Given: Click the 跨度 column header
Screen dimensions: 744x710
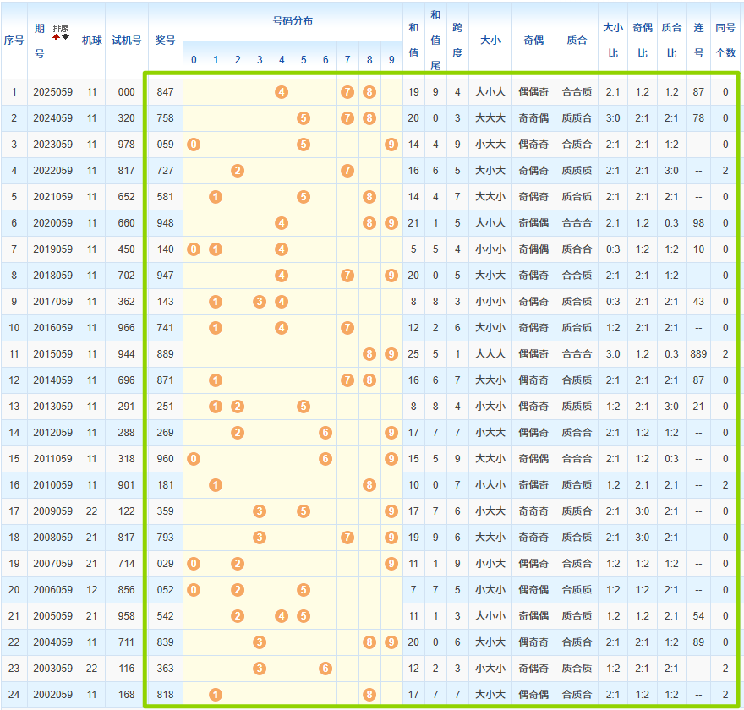Looking at the screenshot, I should coord(457,40).
